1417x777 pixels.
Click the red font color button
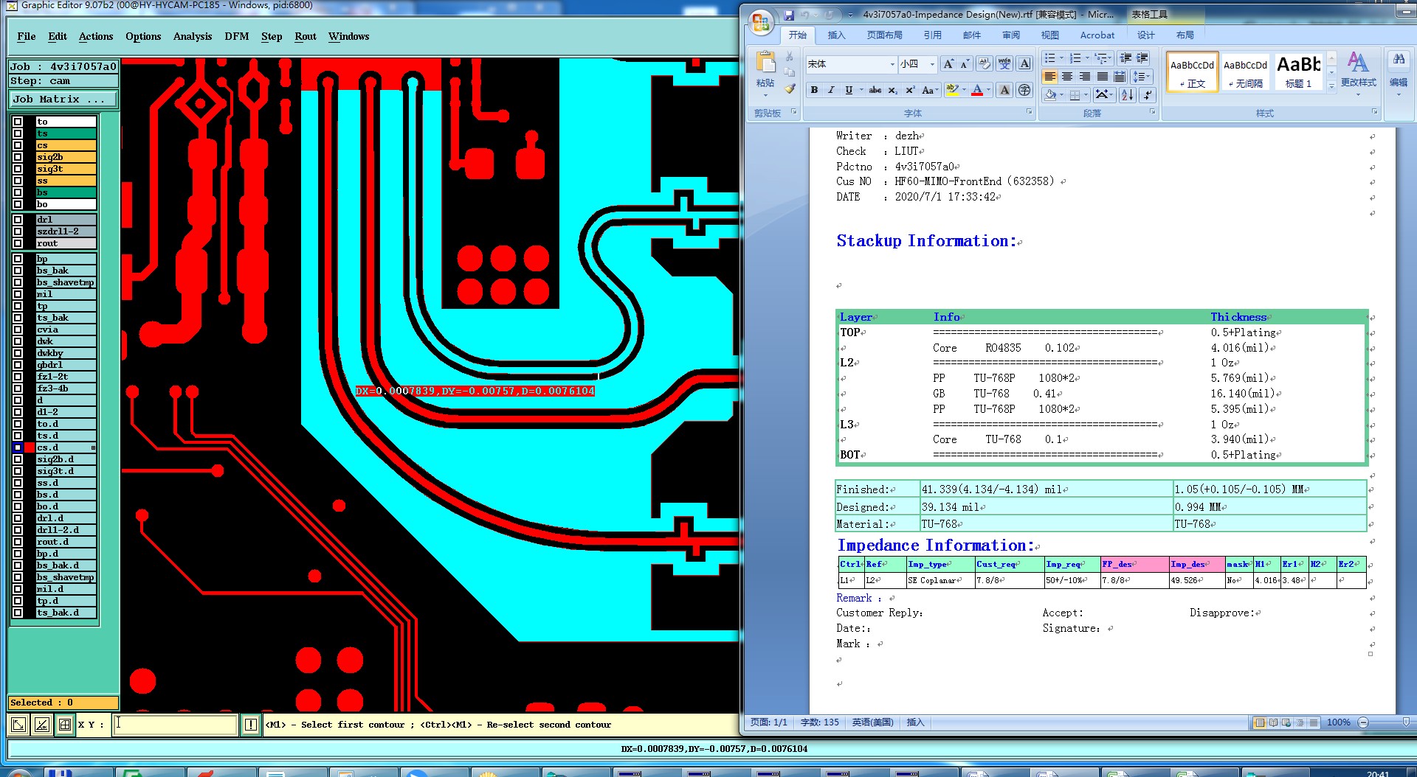[x=977, y=90]
